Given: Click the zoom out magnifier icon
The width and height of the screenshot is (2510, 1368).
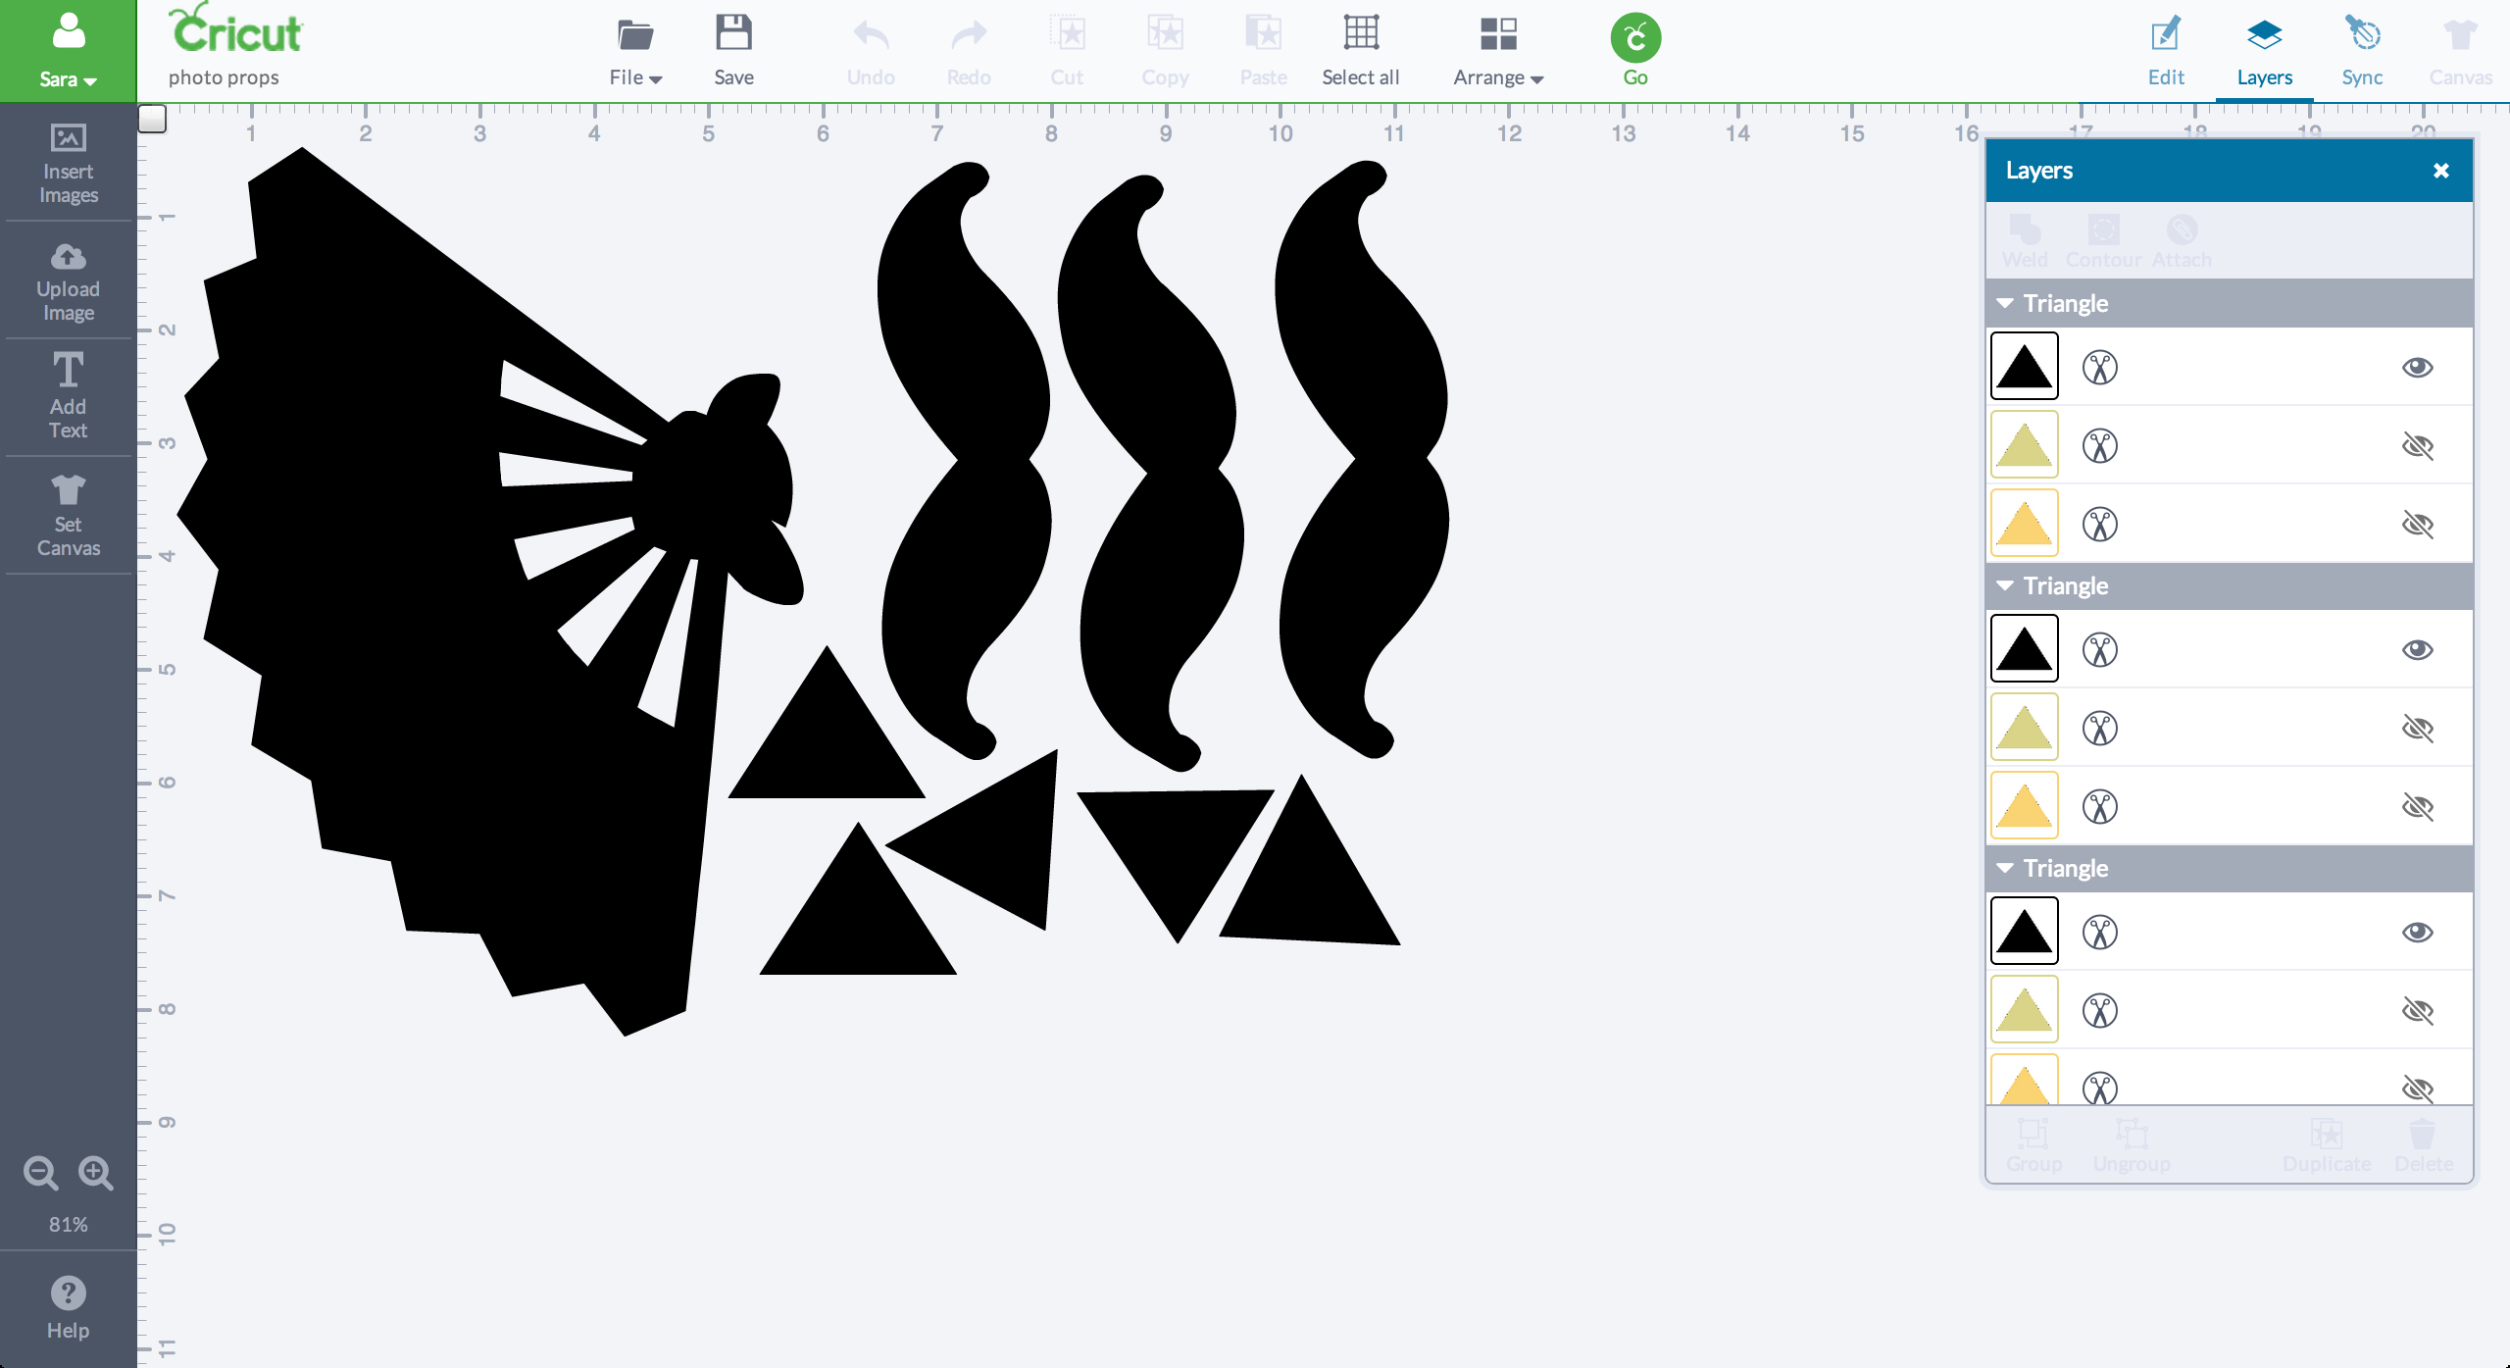Looking at the screenshot, I should point(40,1173).
